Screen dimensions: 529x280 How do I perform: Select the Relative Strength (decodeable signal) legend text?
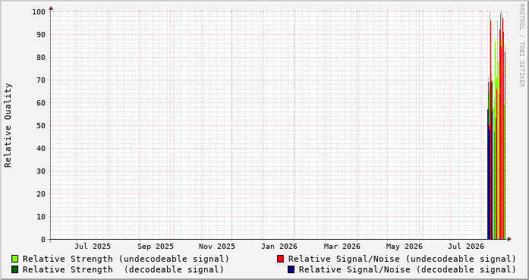click(124, 269)
